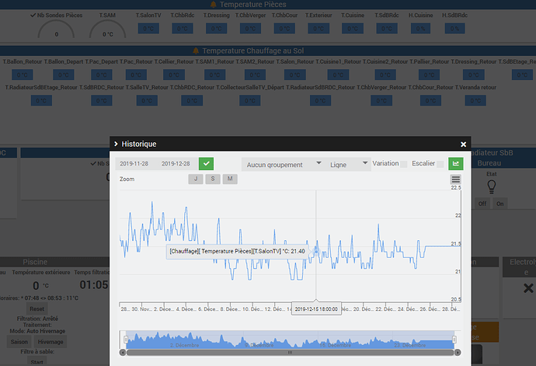Turn radiator Off

point(482,204)
